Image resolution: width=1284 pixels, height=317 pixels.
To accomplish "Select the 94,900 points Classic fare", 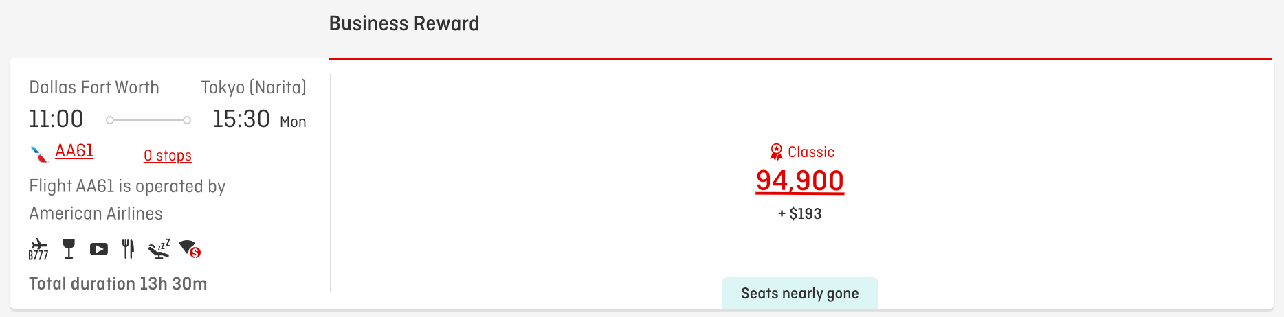I will 799,181.
